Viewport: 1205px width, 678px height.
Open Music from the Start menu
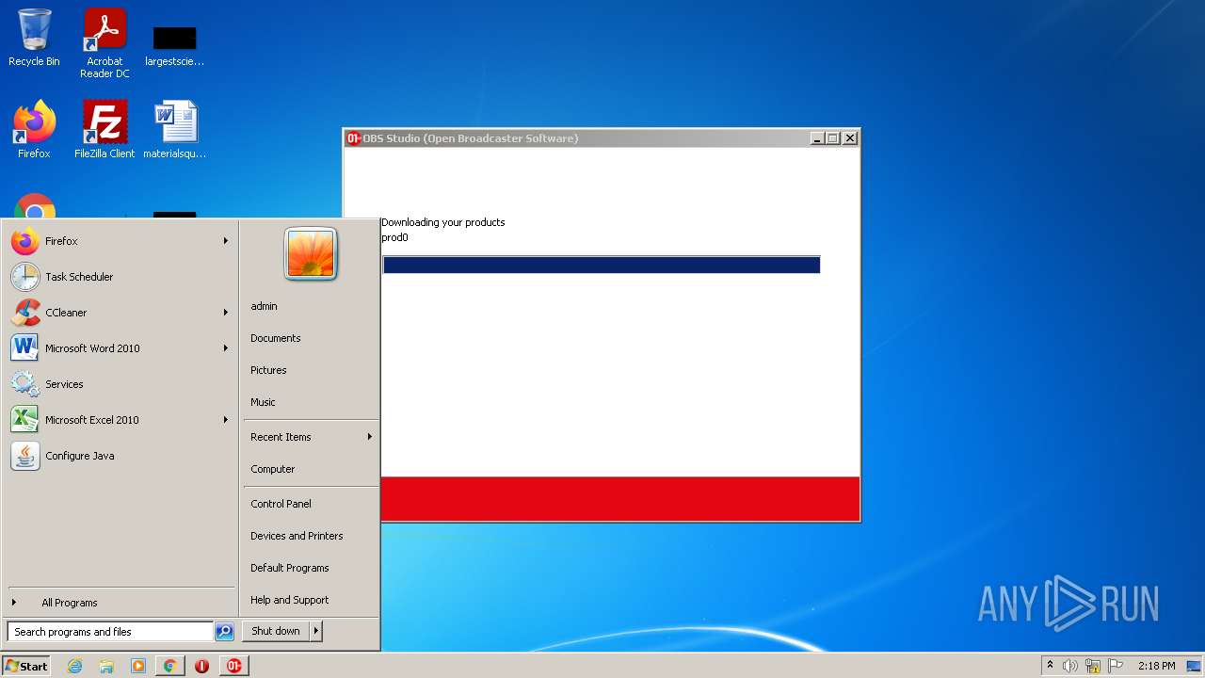(311, 402)
